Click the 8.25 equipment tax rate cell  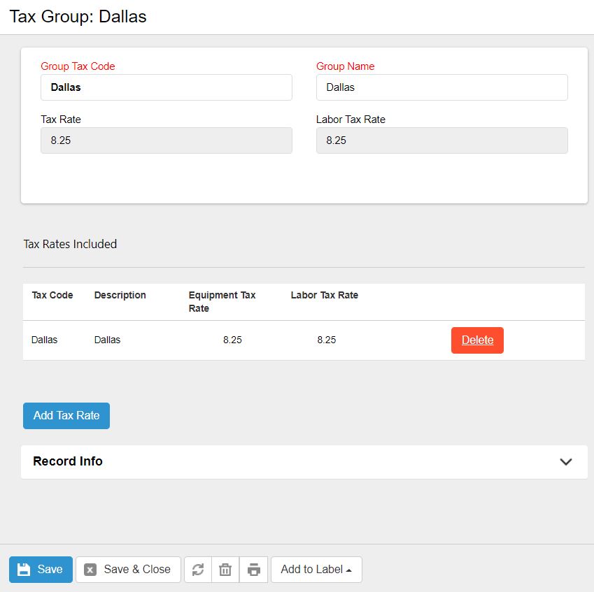pyautogui.click(x=232, y=340)
